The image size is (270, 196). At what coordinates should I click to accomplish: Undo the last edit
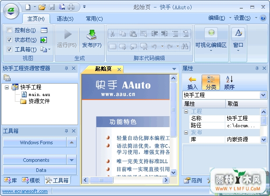point(154,46)
